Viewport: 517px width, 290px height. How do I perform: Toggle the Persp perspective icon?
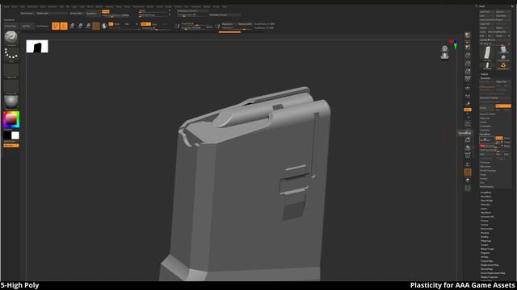coord(468,79)
